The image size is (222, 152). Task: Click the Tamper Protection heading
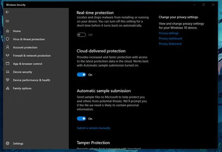[x=93, y=143]
